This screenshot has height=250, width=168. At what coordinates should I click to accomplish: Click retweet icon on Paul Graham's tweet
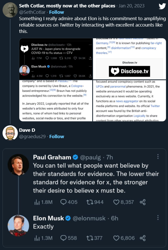pyautogui.click(x=89, y=202)
